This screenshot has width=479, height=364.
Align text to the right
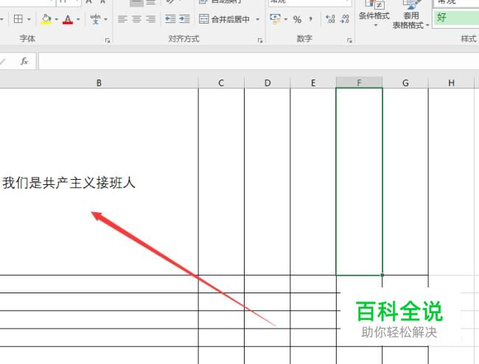[150, 19]
